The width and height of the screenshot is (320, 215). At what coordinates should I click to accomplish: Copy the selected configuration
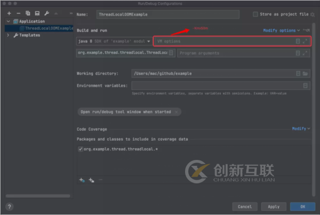pos(28,13)
